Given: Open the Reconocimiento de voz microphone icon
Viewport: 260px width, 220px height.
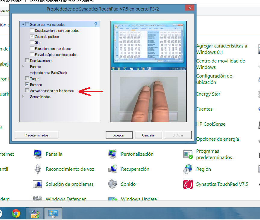Looking at the screenshot, I should click(x=38, y=169).
